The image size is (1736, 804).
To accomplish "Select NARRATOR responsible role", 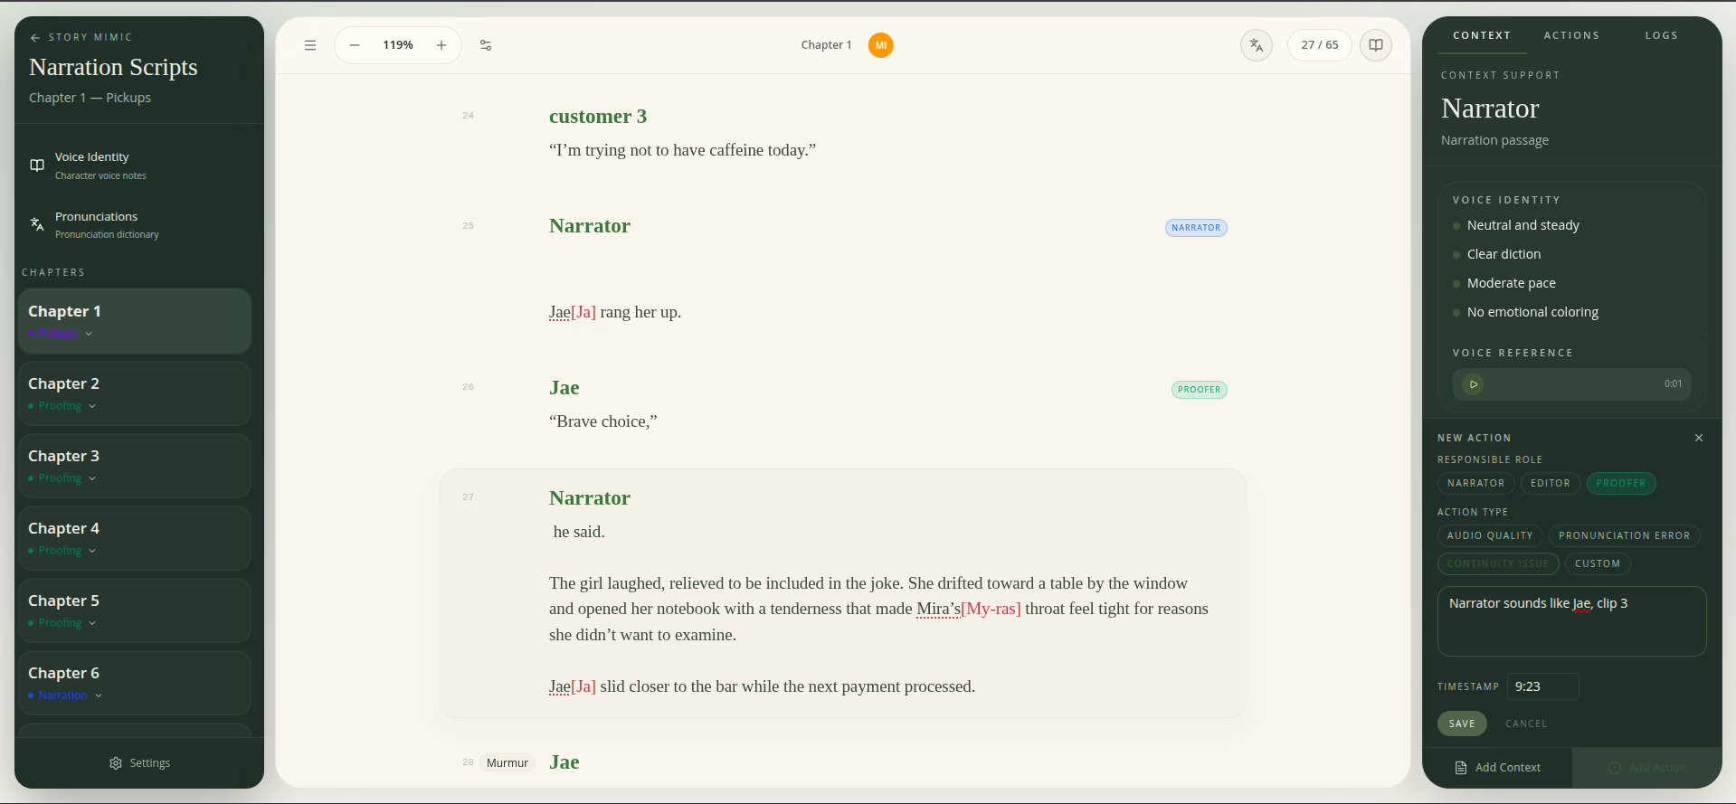I will pyautogui.click(x=1475, y=484).
